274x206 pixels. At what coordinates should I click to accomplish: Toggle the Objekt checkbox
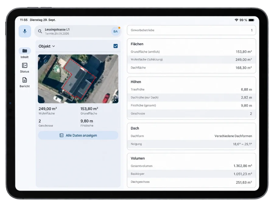click(x=115, y=46)
